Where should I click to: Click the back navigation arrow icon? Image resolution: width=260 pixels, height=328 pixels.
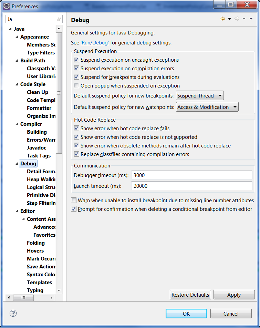tap(222, 19)
